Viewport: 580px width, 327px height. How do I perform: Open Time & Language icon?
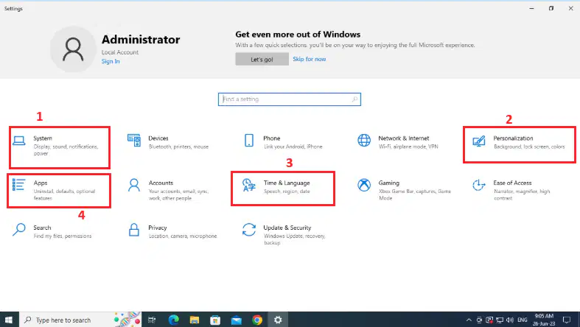click(249, 185)
